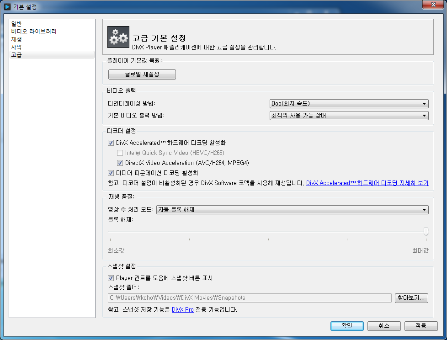The image size is (447, 340).
Task: Open the DivX Pro link
Action: click(x=183, y=309)
